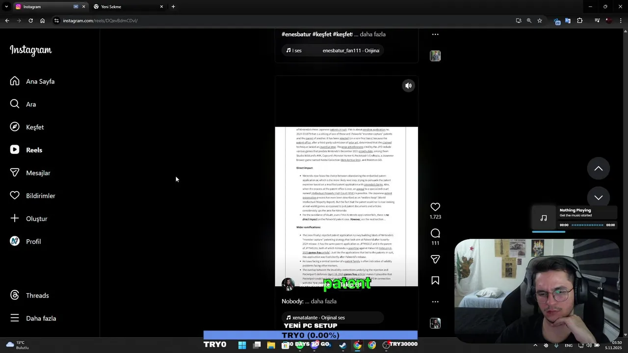The image size is (628, 353).
Task: Reload the Instagram page
Action: click(x=30, y=21)
